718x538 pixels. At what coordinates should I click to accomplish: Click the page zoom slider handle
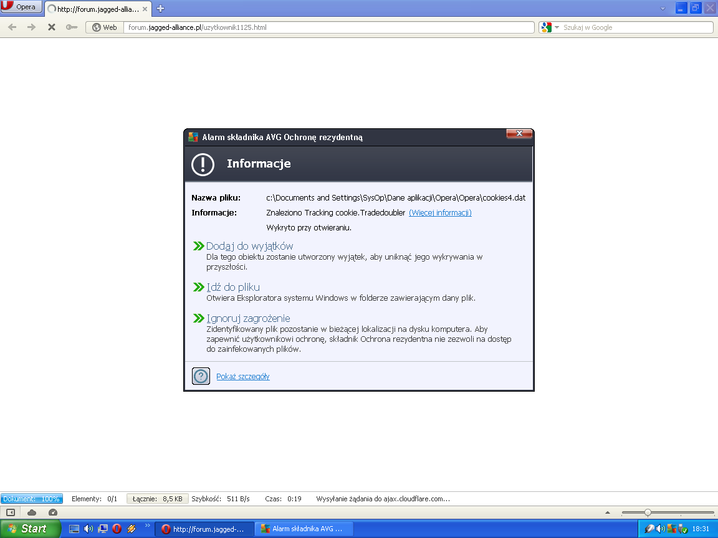(648, 512)
